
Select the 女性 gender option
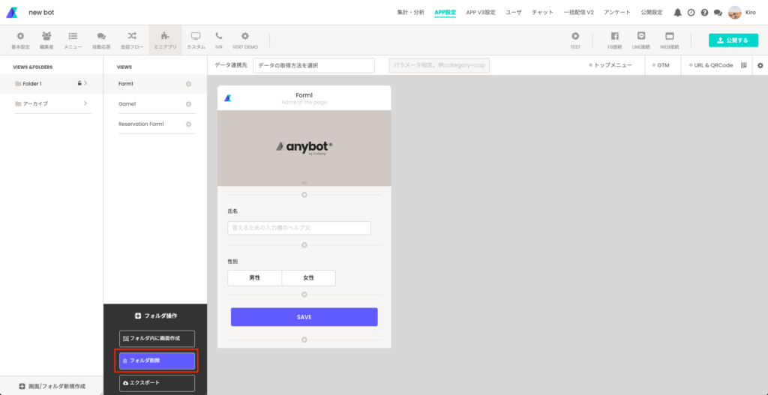(x=308, y=278)
